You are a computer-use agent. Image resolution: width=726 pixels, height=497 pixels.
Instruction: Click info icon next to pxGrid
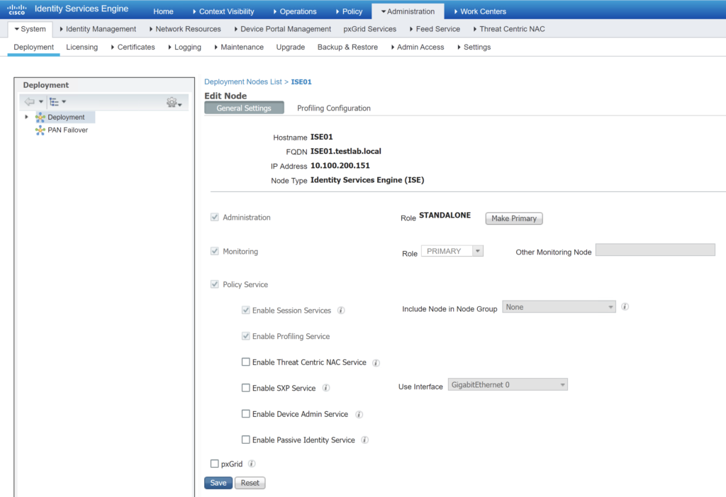251,464
